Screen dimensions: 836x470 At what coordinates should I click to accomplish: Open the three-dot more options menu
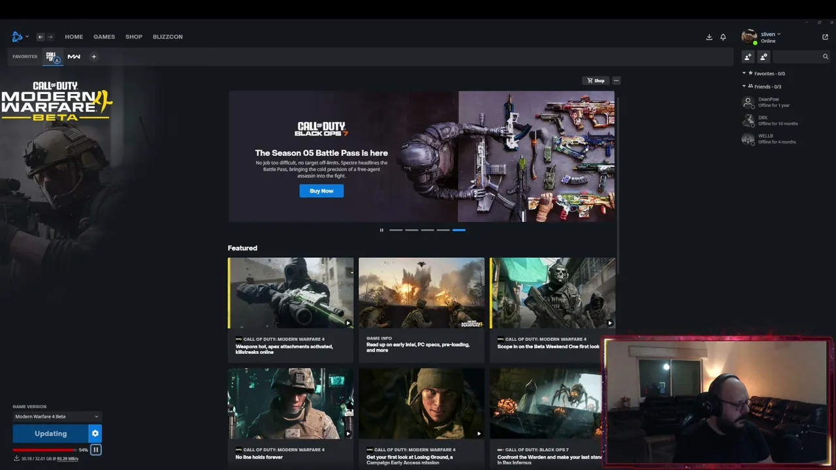(616, 81)
